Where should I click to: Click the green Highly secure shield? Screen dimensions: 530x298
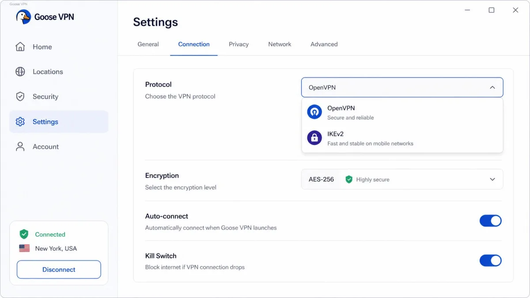point(349,180)
